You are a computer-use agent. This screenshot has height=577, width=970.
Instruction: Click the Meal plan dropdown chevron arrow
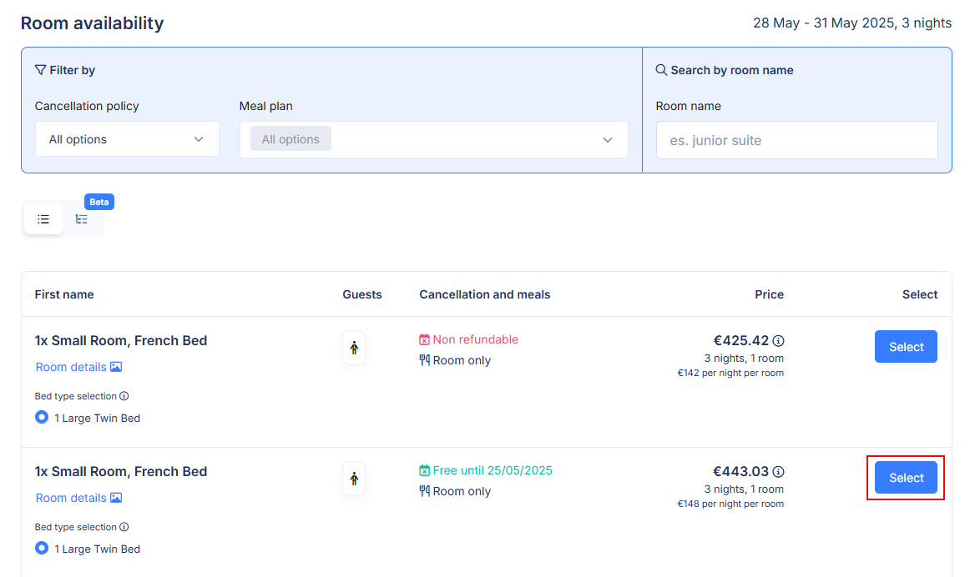coord(608,140)
